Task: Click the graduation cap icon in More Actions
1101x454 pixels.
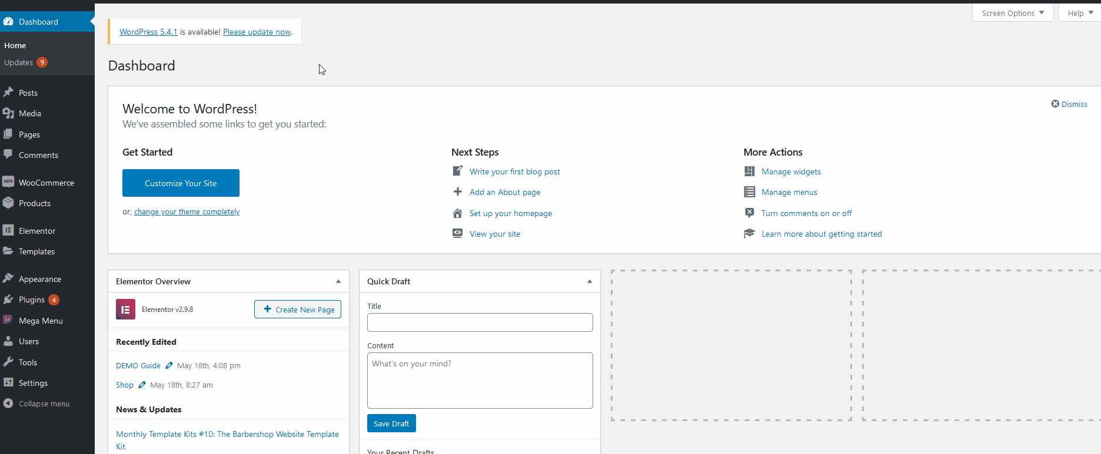Action: pos(749,234)
